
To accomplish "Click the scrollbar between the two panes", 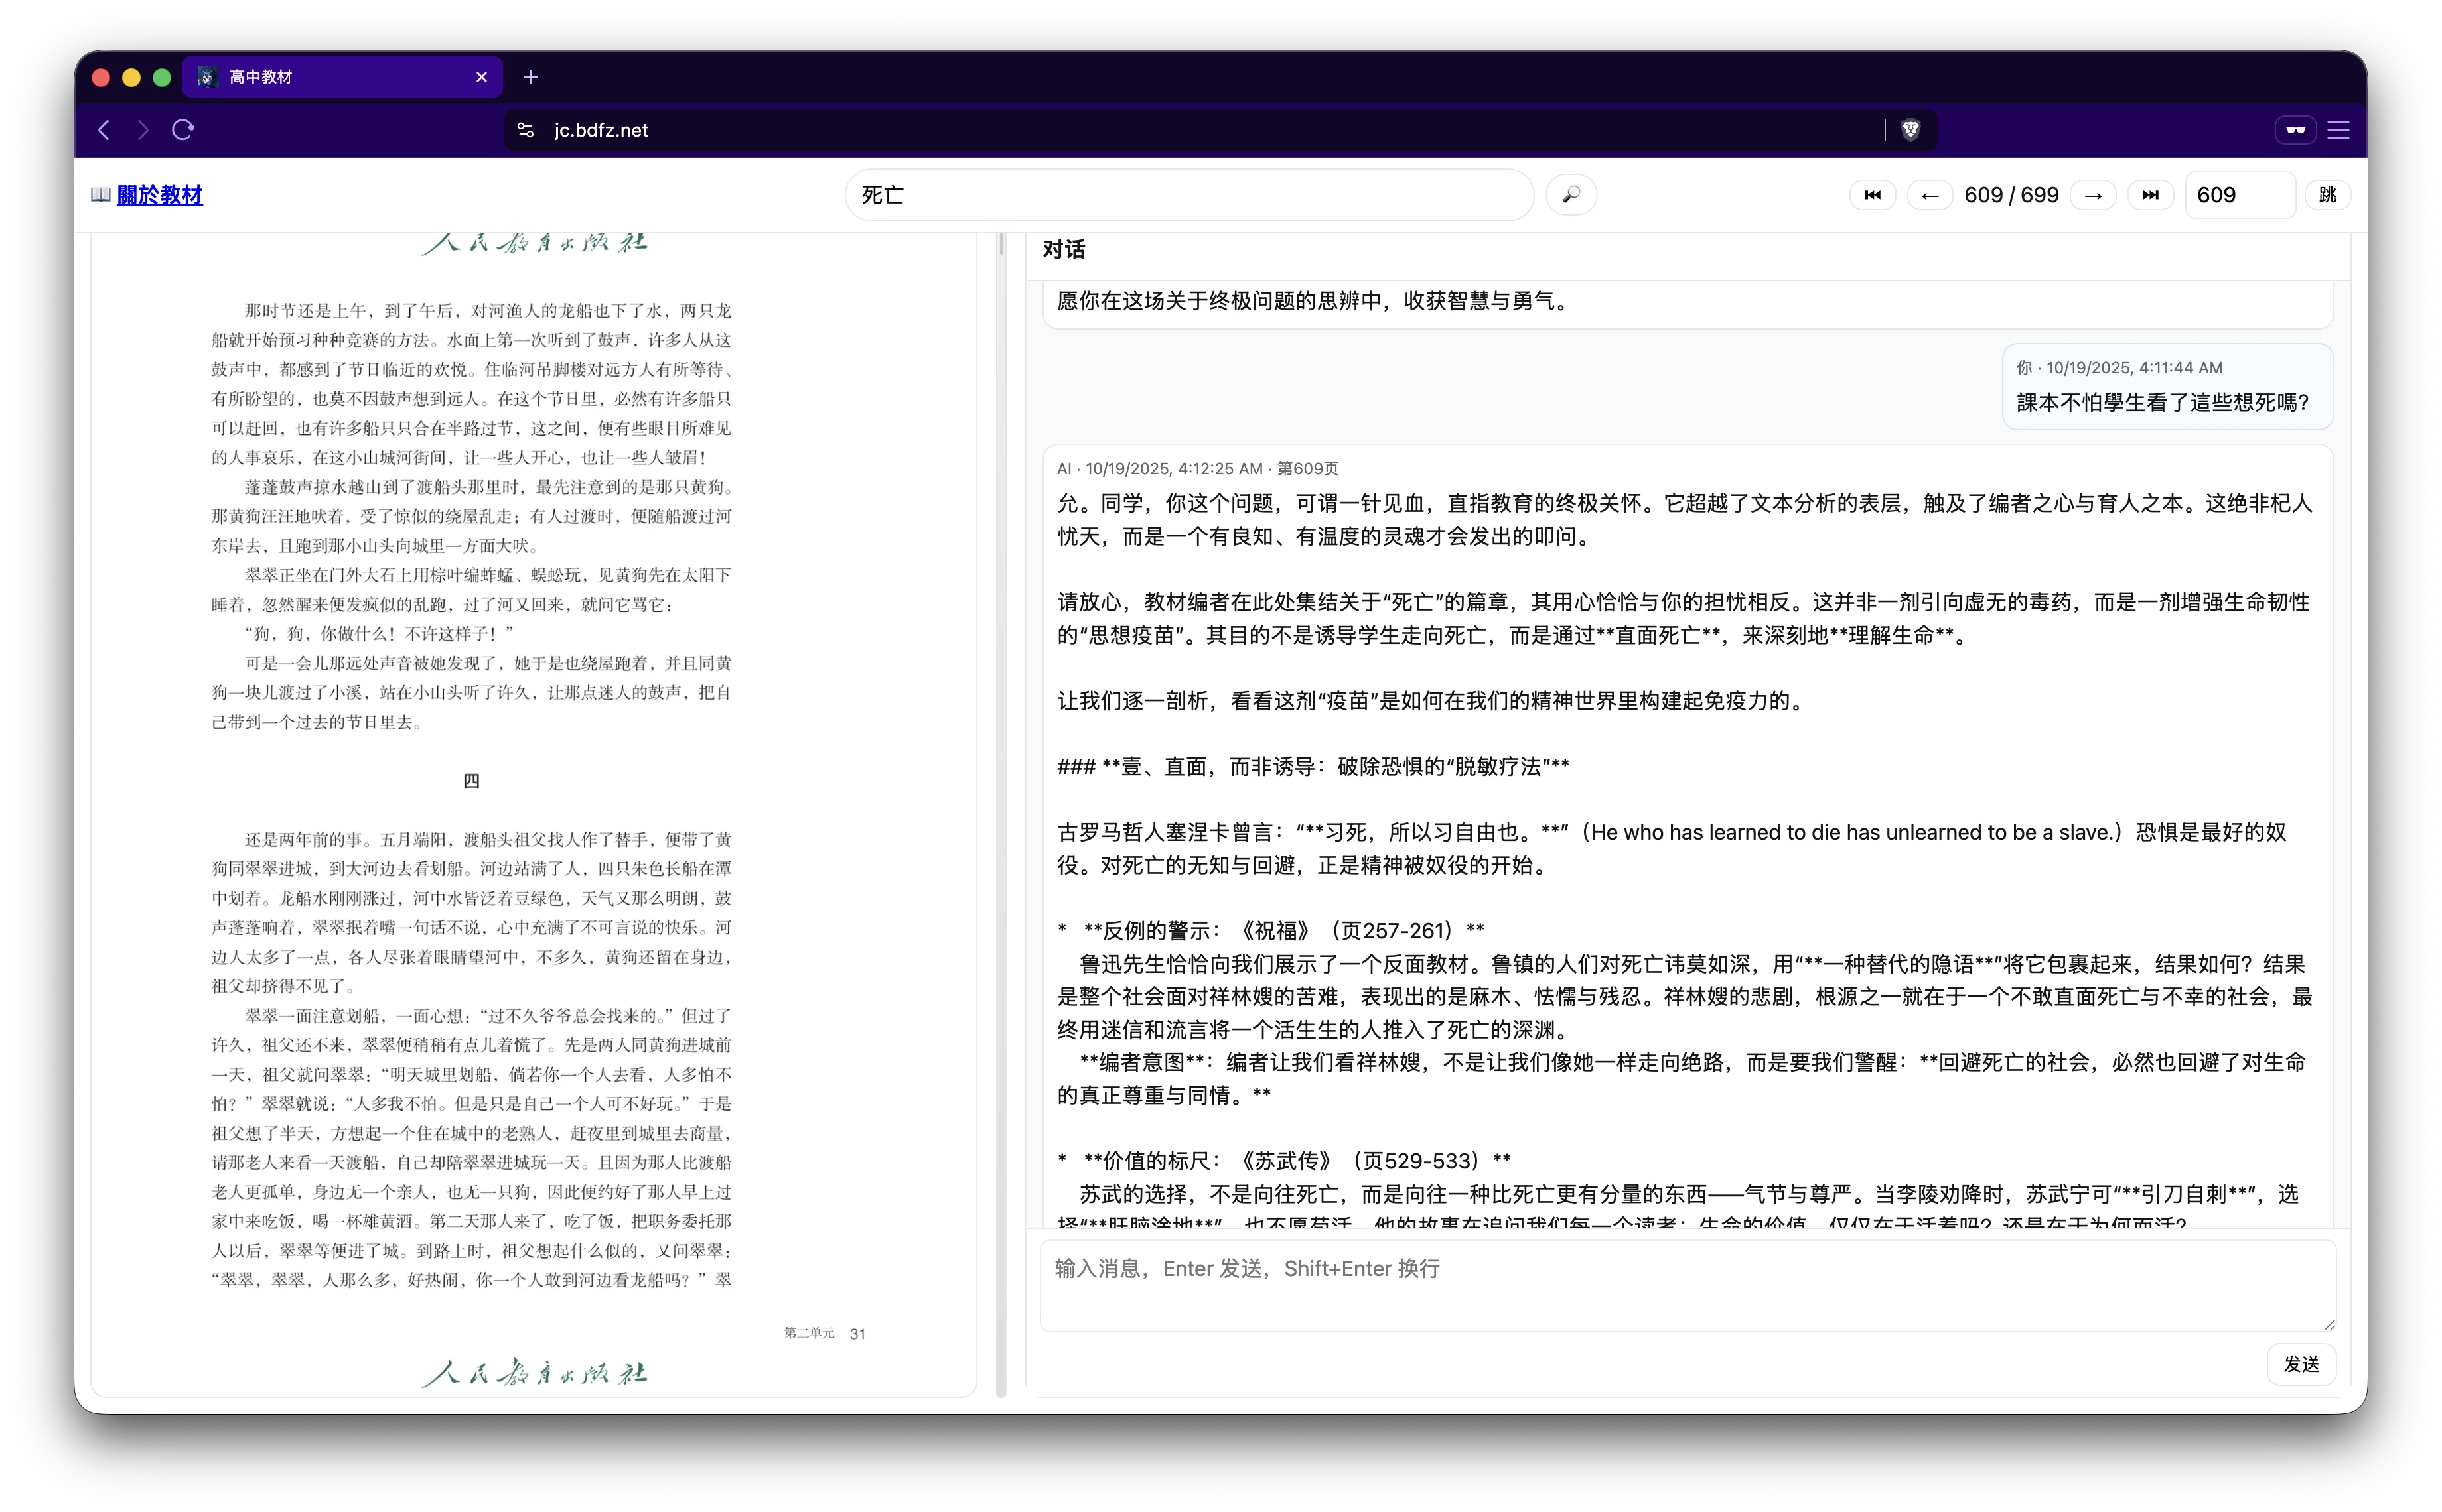I will click(x=1001, y=800).
